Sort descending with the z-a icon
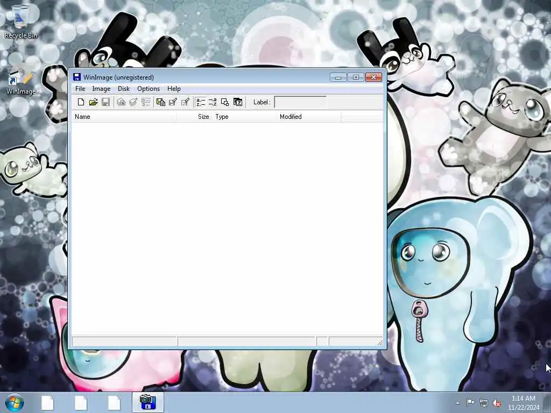The image size is (551, 413). click(213, 102)
